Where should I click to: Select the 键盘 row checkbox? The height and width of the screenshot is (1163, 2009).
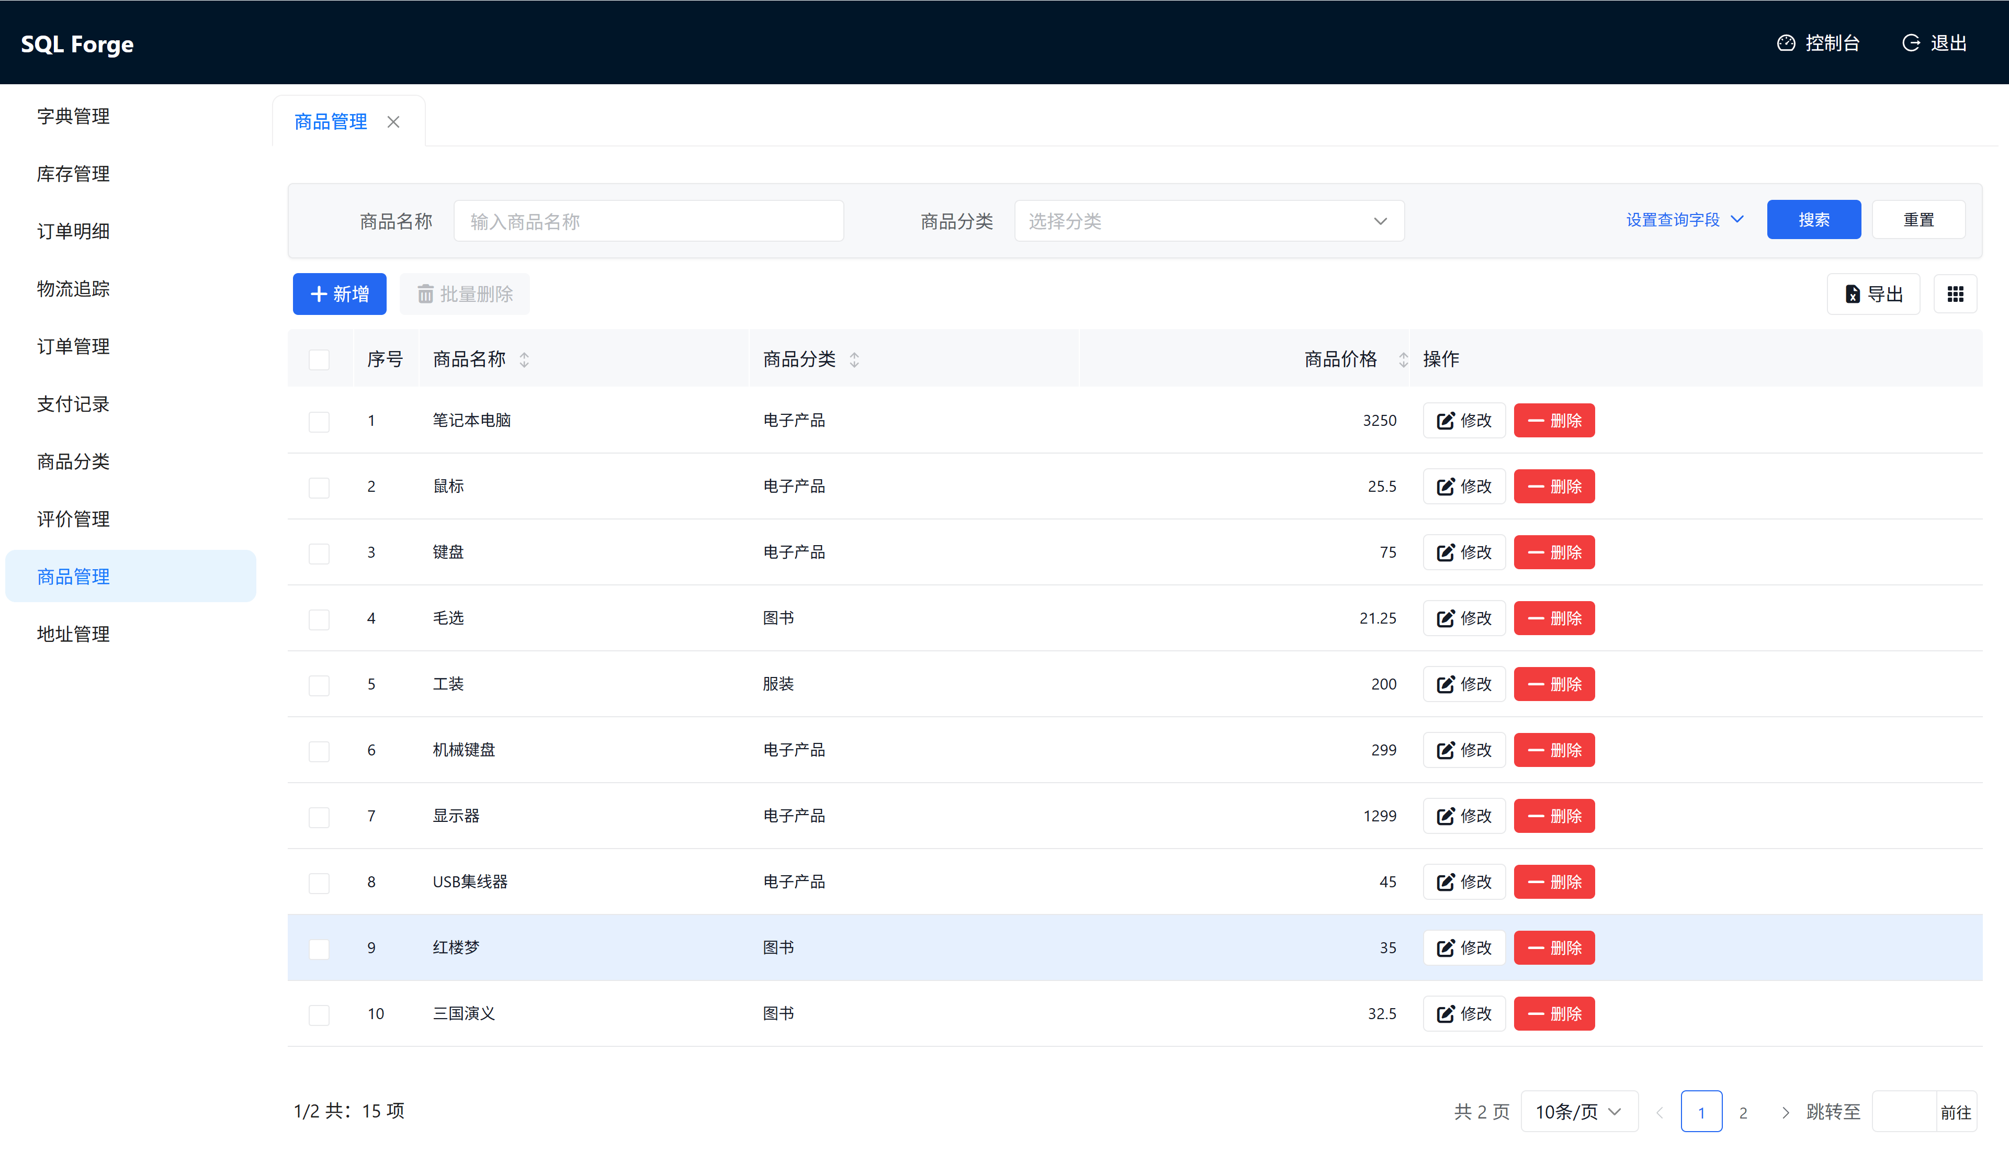(x=319, y=553)
